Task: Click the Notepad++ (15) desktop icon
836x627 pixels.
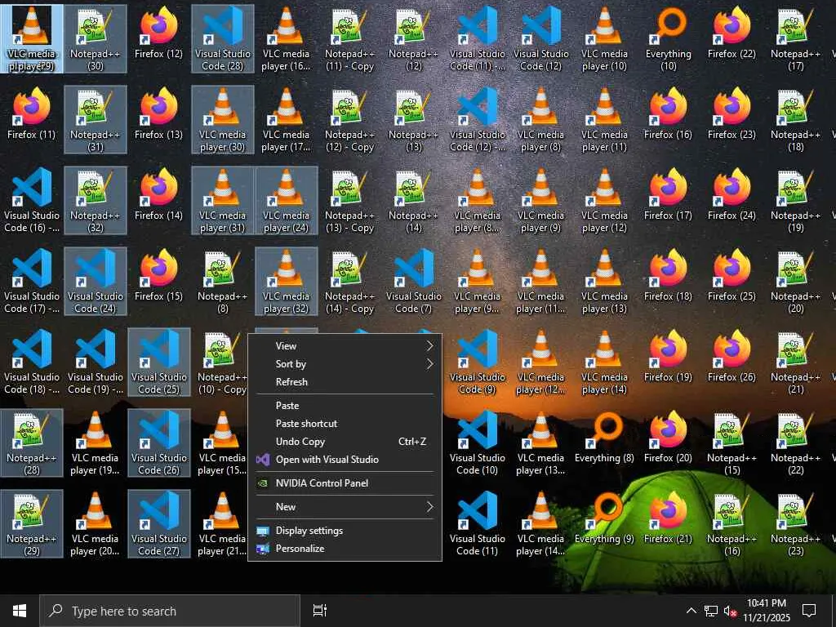Action: (731, 442)
